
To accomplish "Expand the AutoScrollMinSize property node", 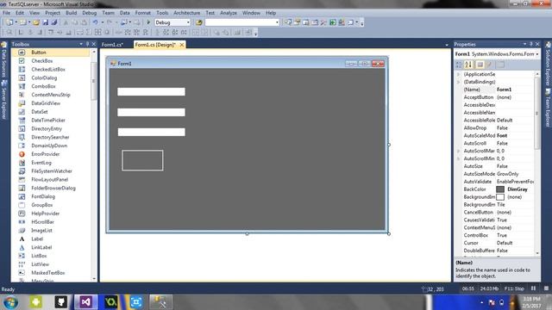I will click(x=458, y=158).
